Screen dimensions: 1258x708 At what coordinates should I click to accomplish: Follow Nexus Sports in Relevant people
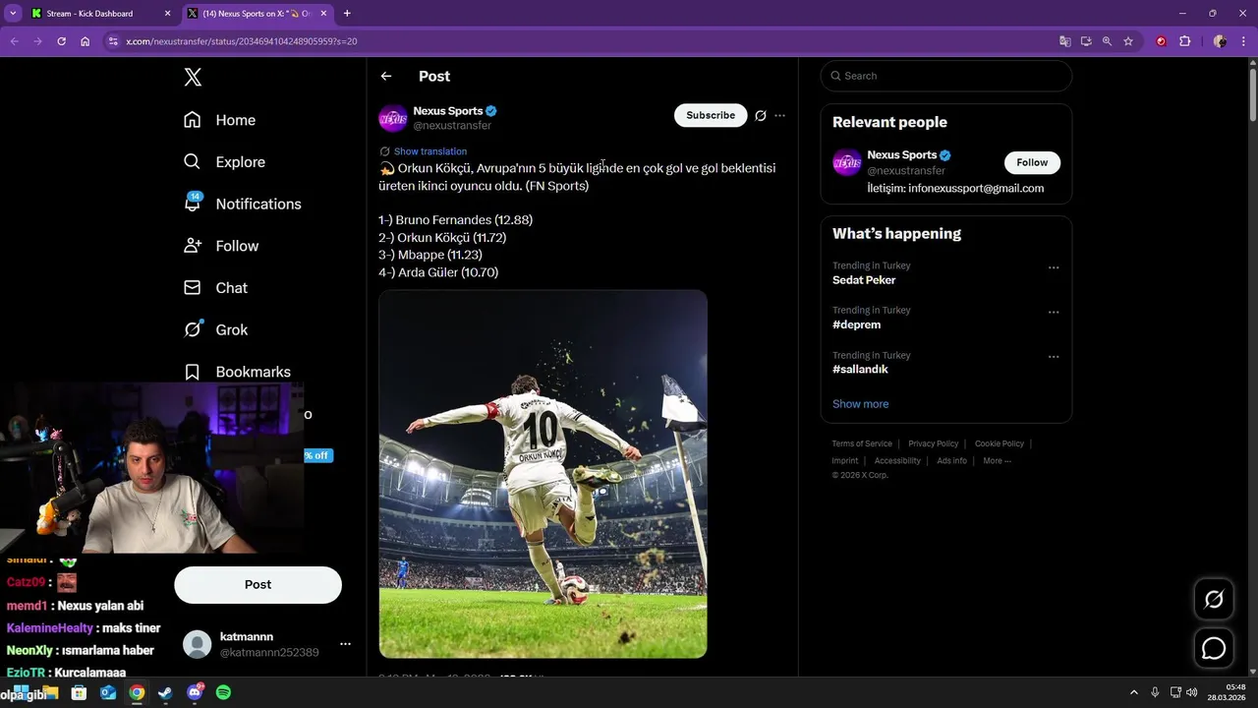1032,162
